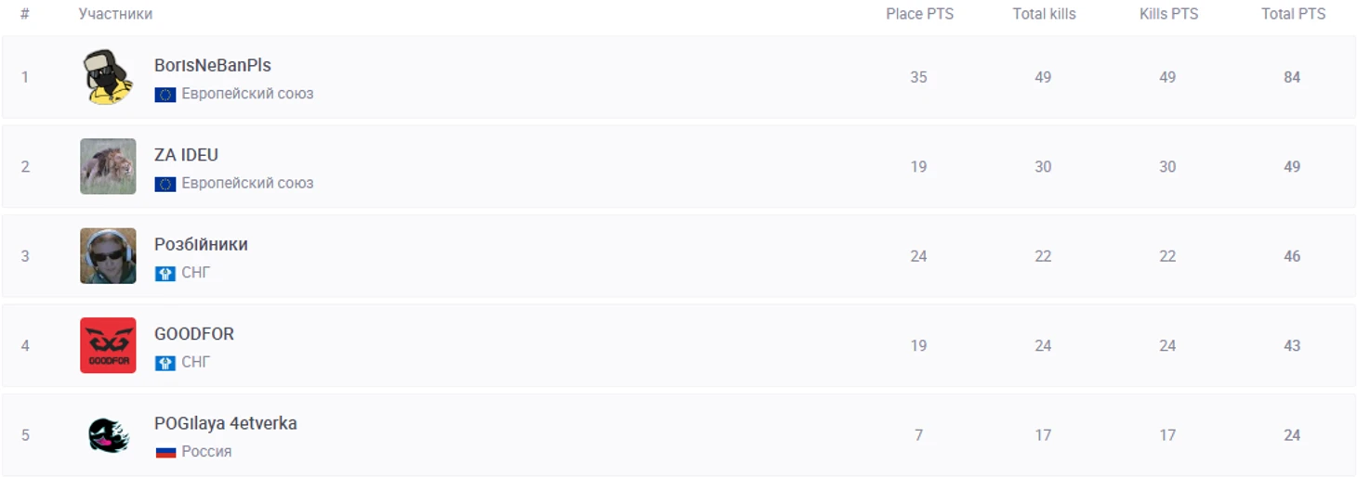Open the POGIlaya 4etverka team name
The height and width of the screenshot is (477, 1357).
coord(226,424)
